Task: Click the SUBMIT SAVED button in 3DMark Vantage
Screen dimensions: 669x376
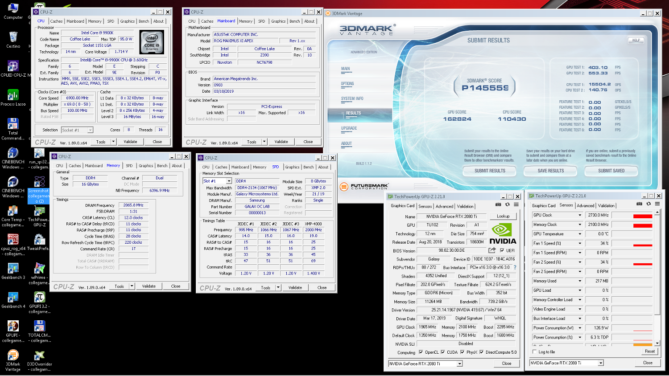Action: (611, 171)
